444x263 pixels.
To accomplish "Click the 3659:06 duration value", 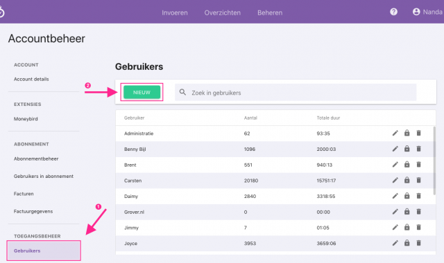I will click(326, 243).
